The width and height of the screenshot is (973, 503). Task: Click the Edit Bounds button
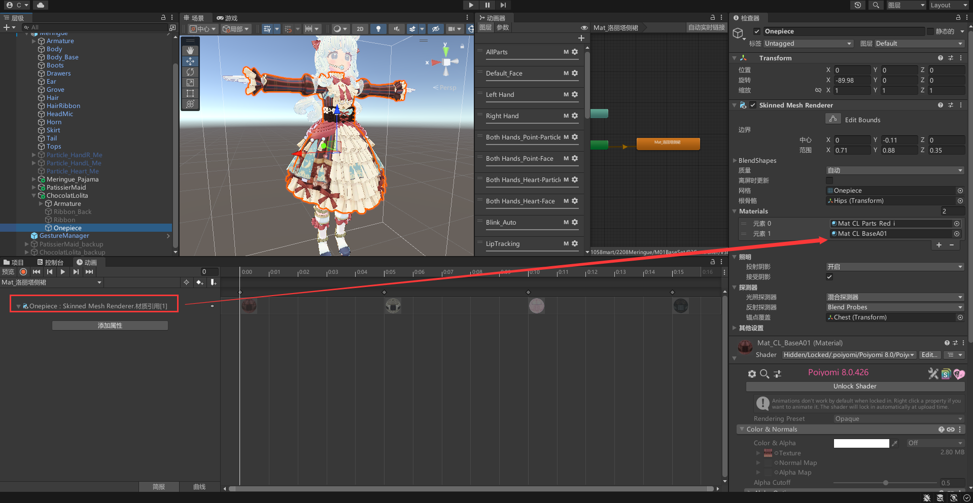[x=833, y=119]
